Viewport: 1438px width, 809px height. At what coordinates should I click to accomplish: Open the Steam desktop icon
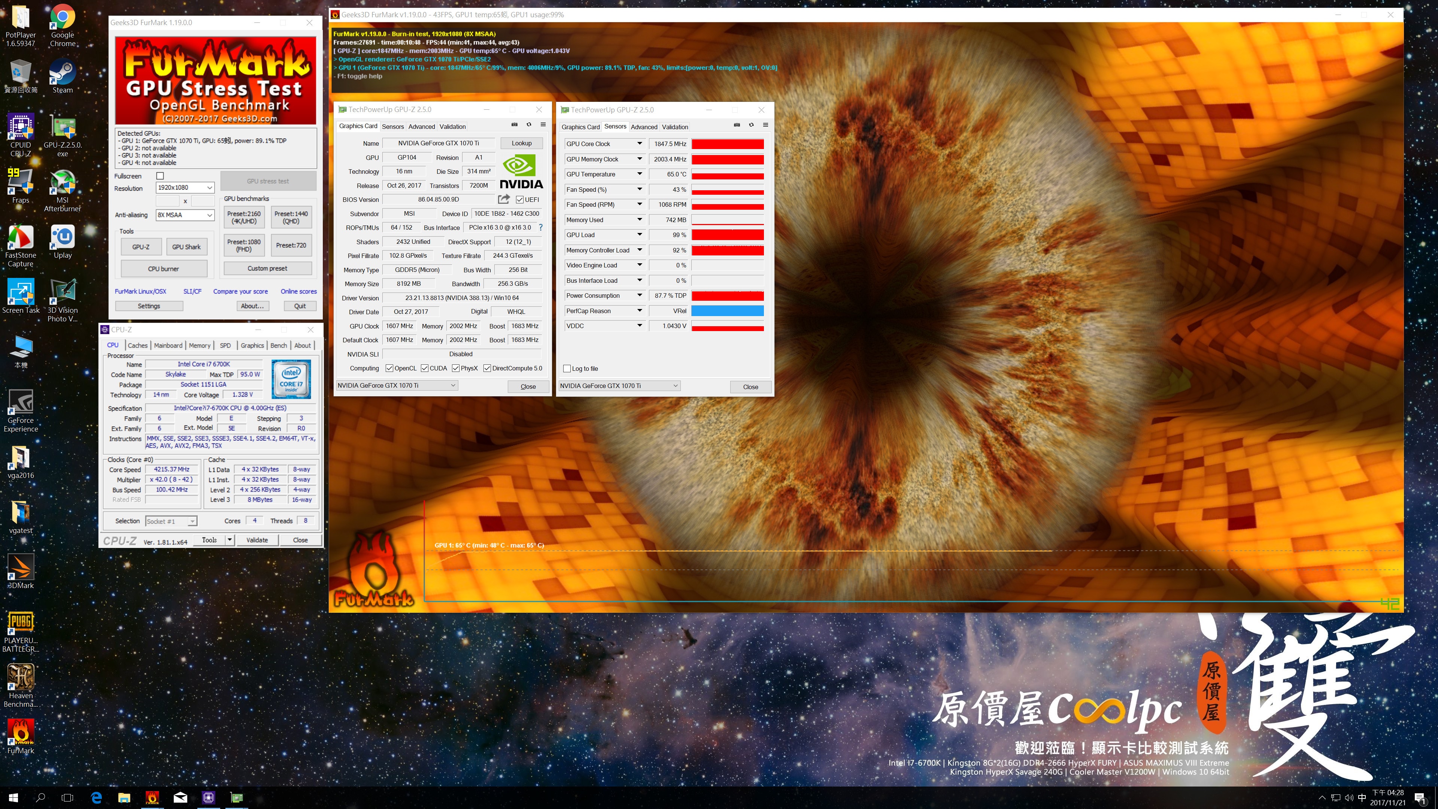point(63,76)
